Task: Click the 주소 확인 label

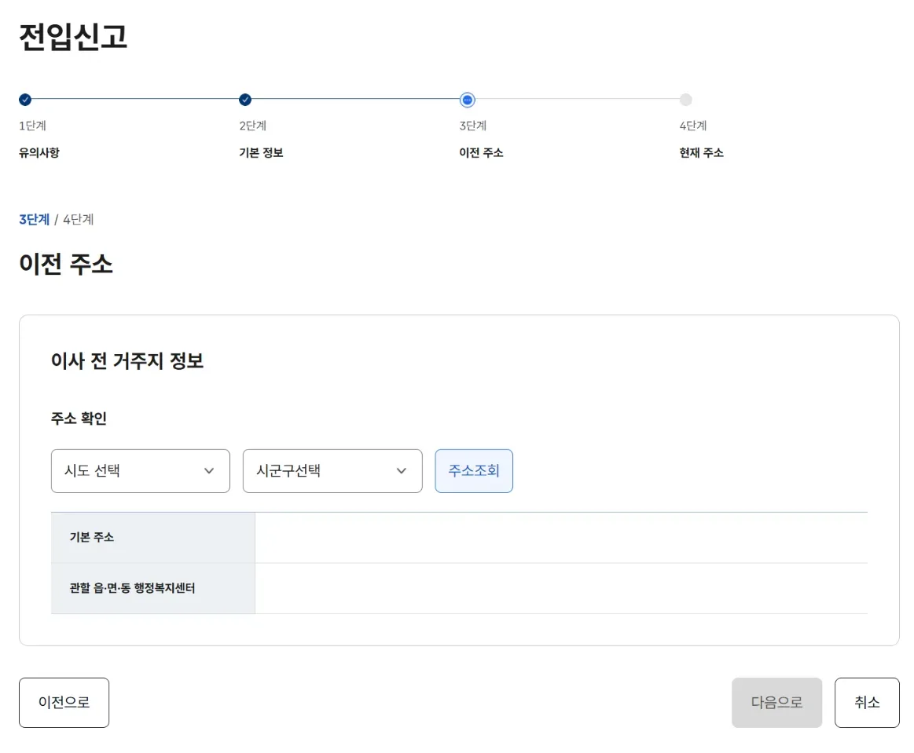Action: coord(79,419)
